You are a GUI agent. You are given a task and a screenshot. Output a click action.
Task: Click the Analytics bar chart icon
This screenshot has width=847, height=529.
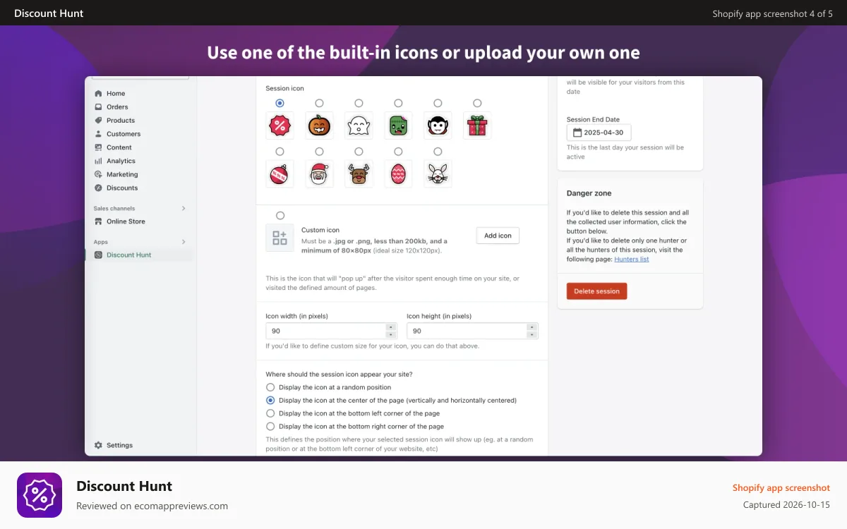pos(99,161)
